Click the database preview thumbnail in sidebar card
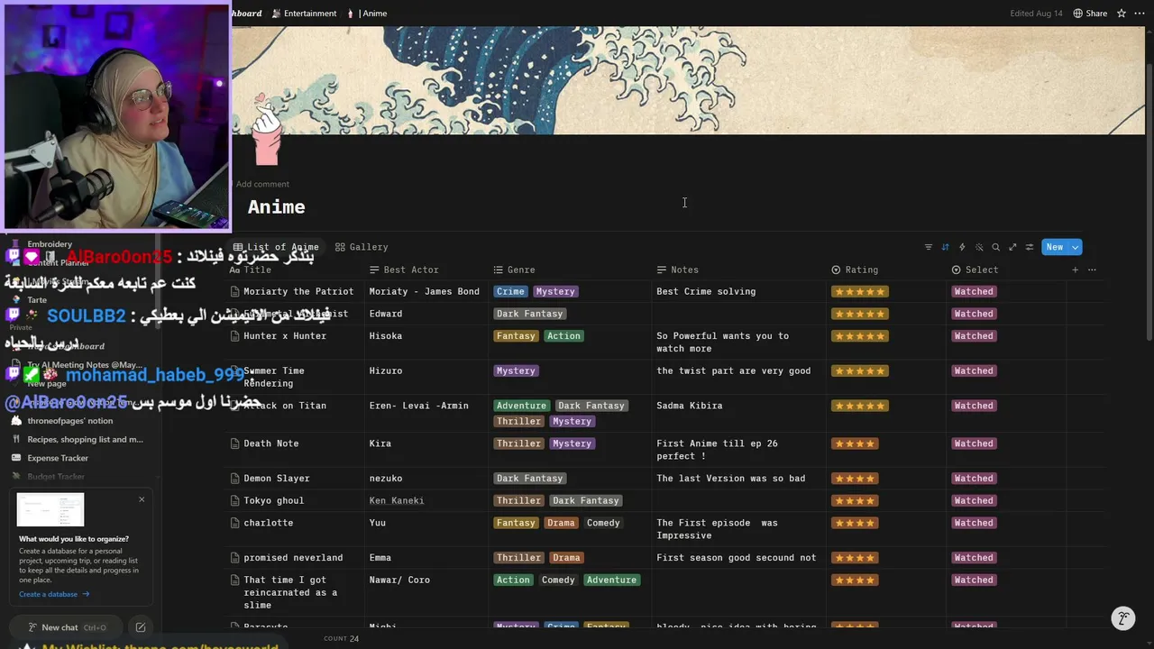 [x=50, y=509]
